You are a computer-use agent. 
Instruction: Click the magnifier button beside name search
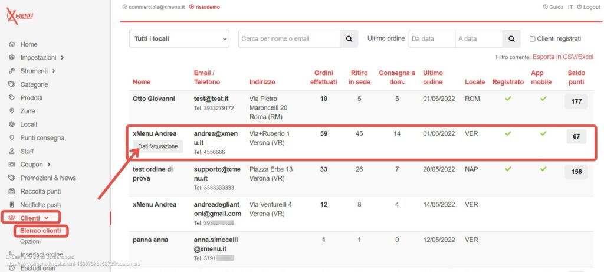coord(349,39)
